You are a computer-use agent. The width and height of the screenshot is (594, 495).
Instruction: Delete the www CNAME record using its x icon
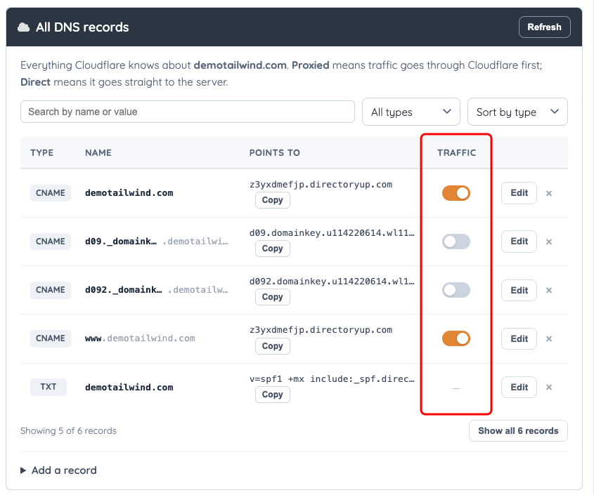tap(549, 338)
